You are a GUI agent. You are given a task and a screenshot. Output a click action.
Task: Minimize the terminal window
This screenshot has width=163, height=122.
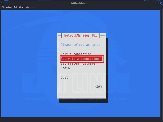(156, 3)
